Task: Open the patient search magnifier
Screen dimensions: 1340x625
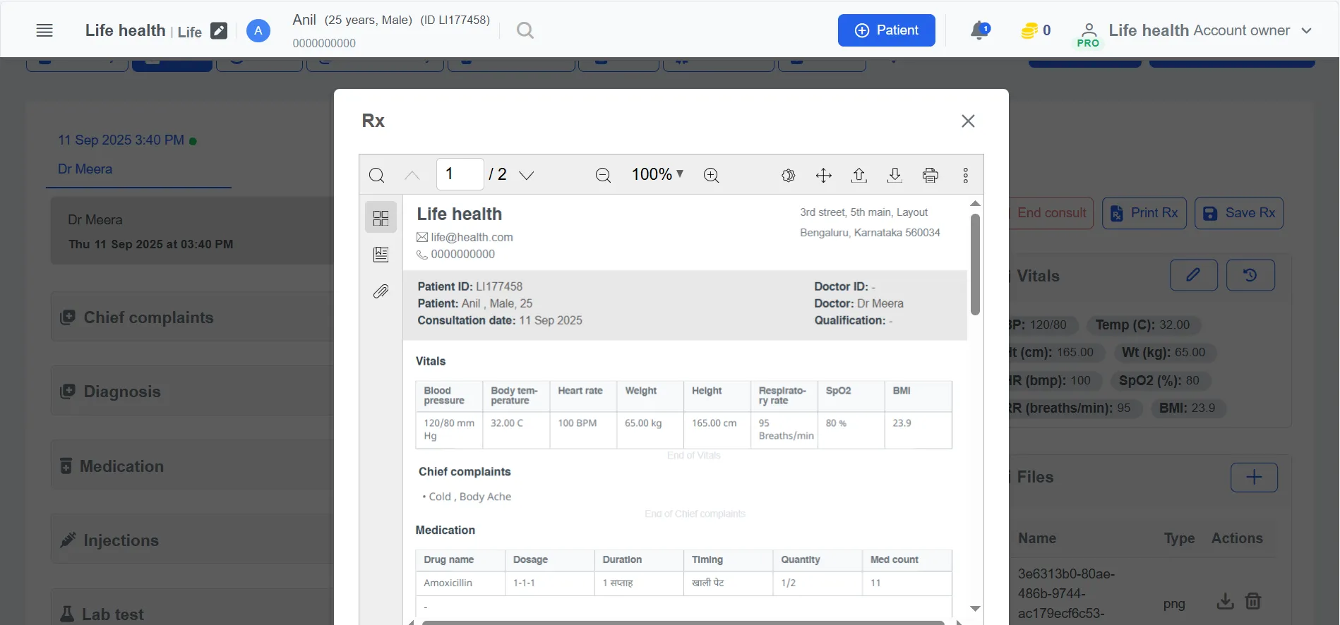Action: coord(525,30)
